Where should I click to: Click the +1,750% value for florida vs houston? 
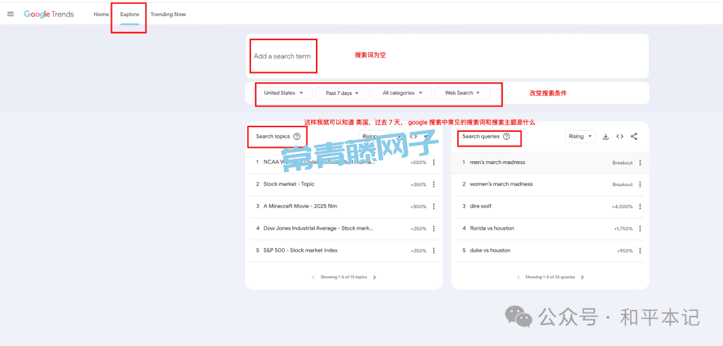(623, 229)
